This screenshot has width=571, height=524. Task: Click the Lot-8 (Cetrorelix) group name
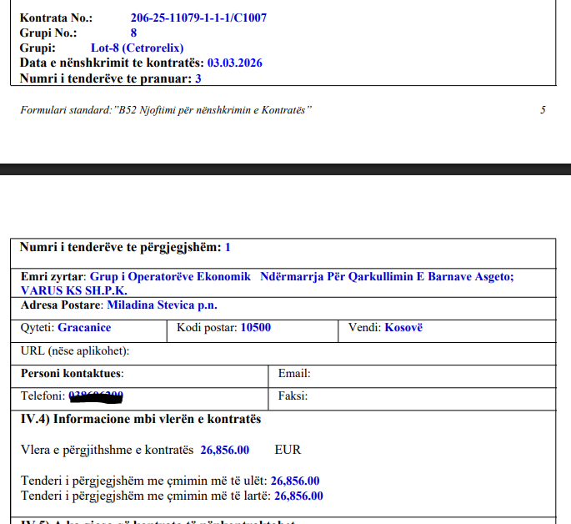[137, 48]
